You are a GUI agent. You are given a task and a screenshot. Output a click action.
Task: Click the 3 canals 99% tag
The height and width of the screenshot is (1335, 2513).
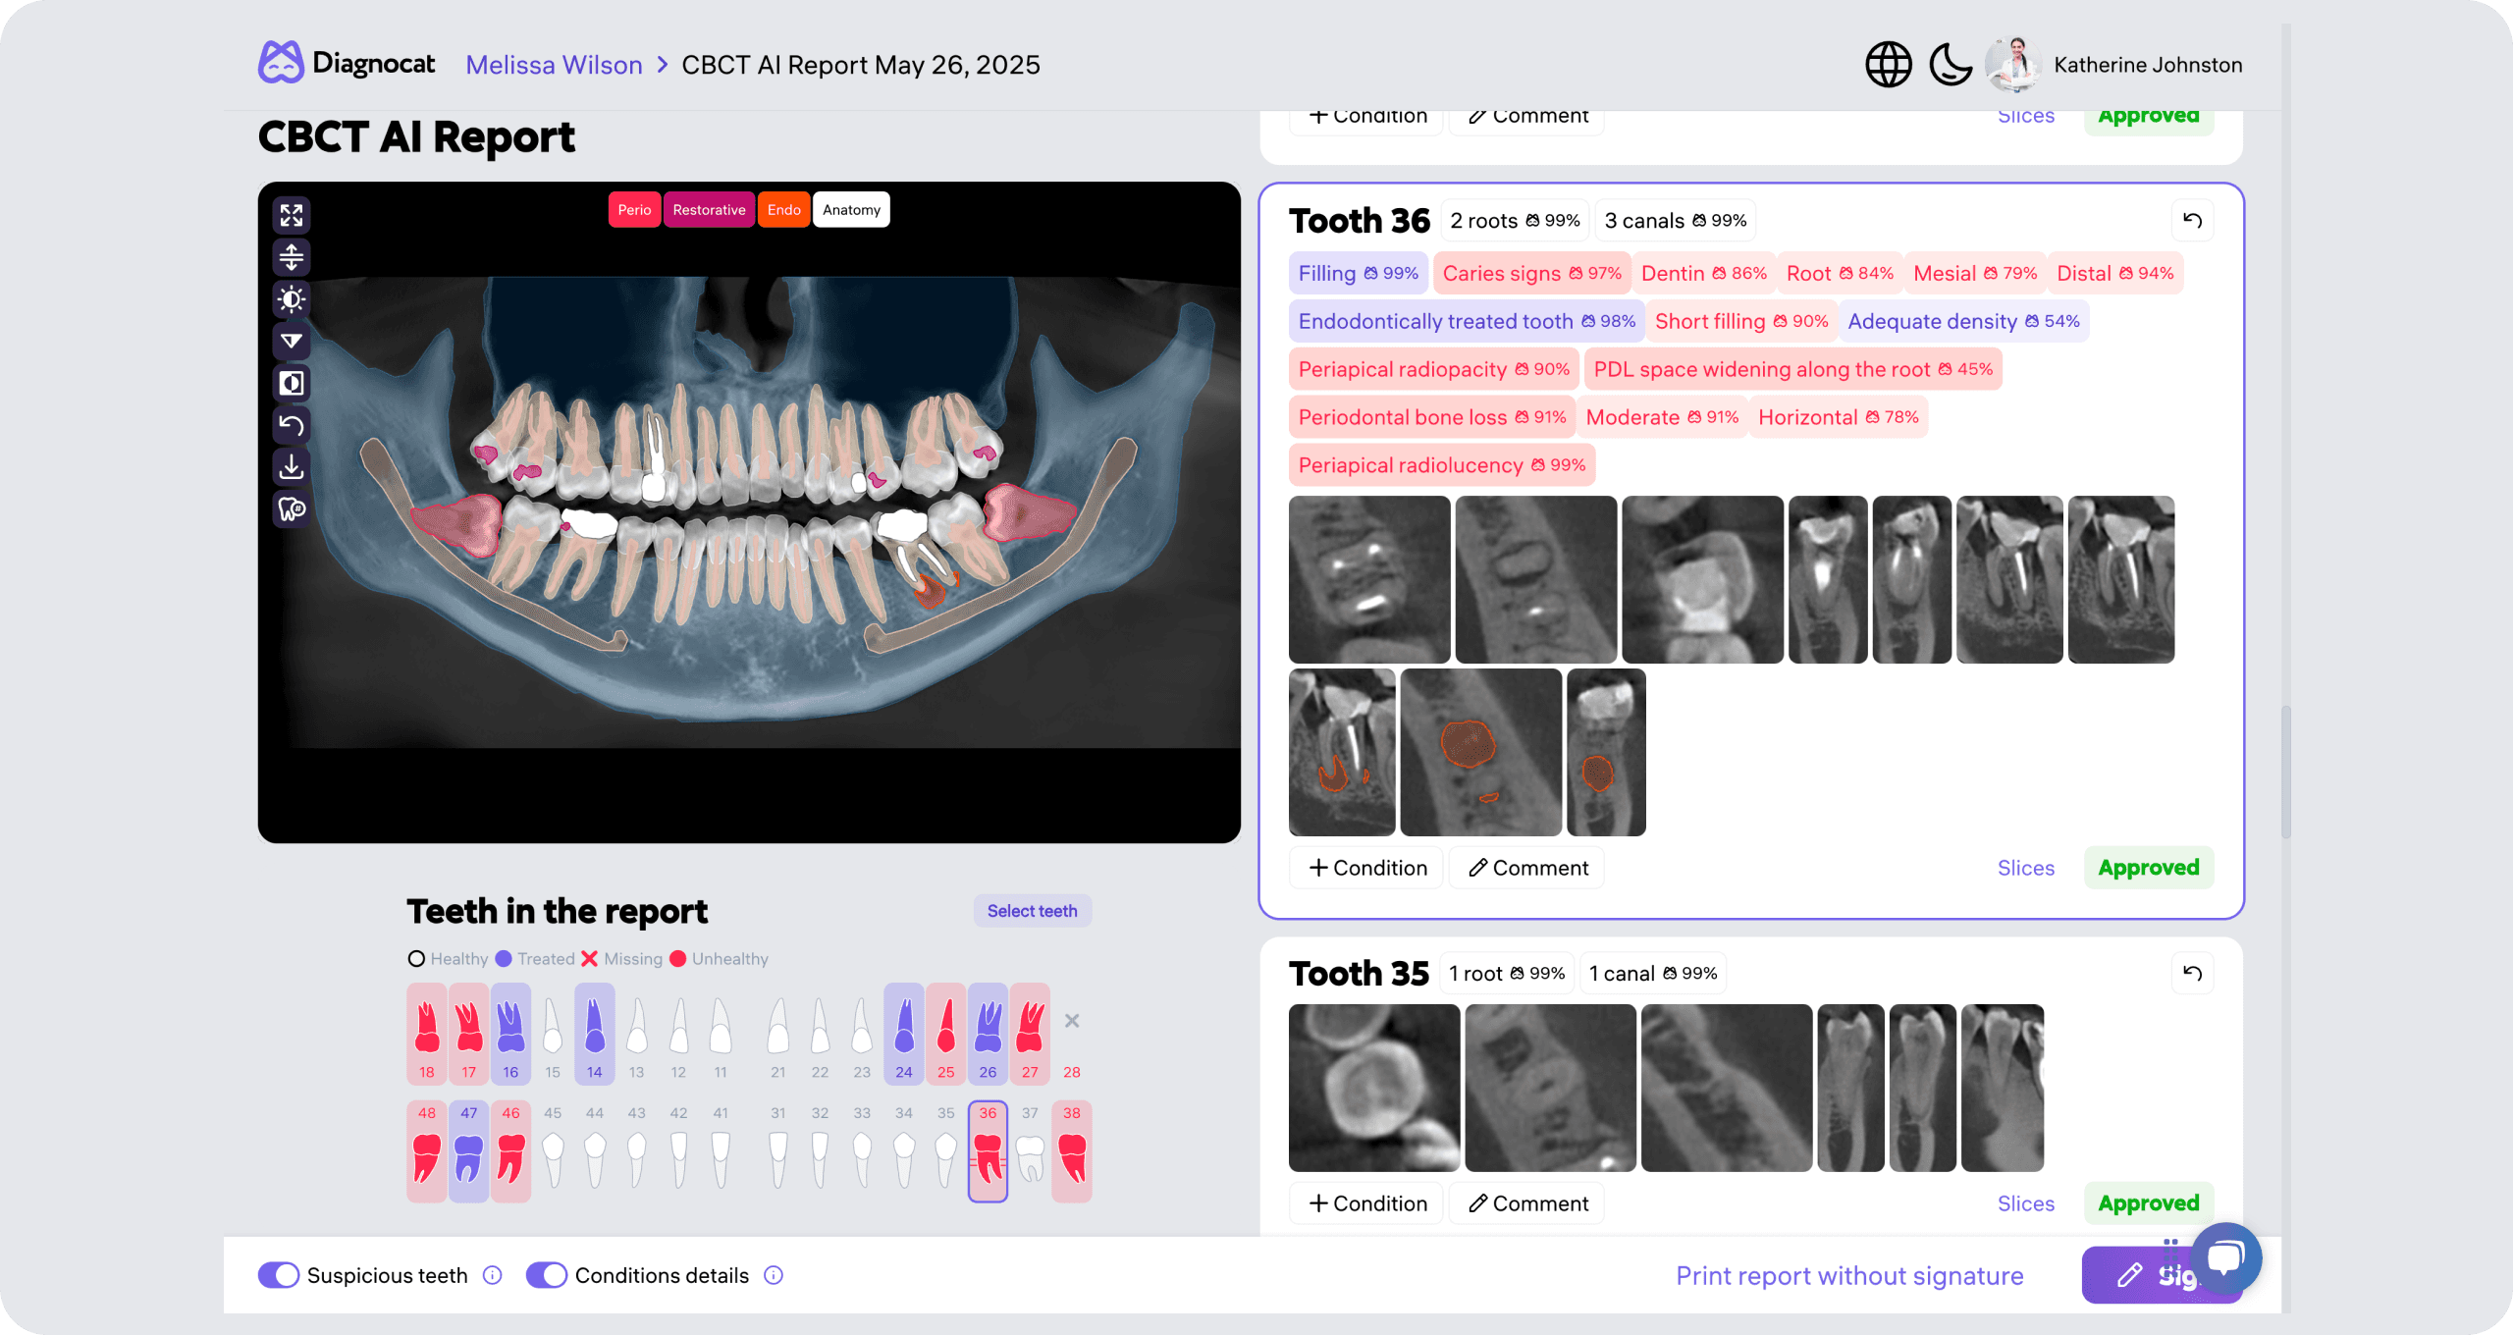tap(1676, 221)
